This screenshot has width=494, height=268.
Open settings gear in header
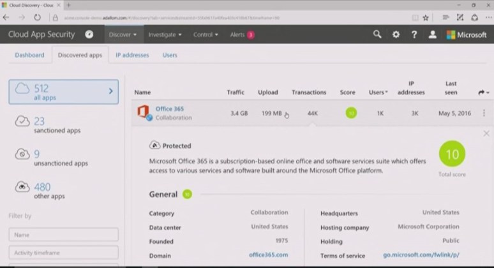[396, 34]
